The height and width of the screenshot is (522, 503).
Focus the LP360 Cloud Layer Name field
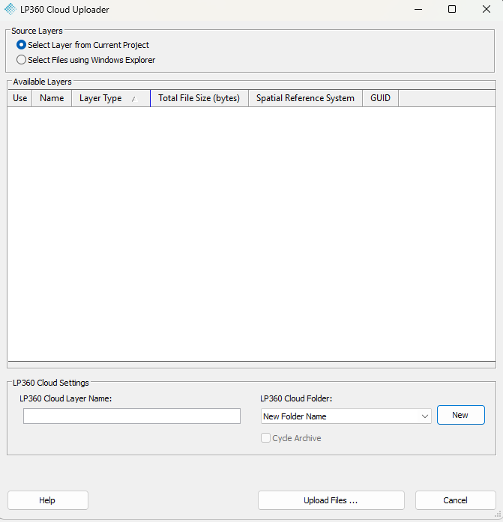pyautogui.click(x=132, y=416)
